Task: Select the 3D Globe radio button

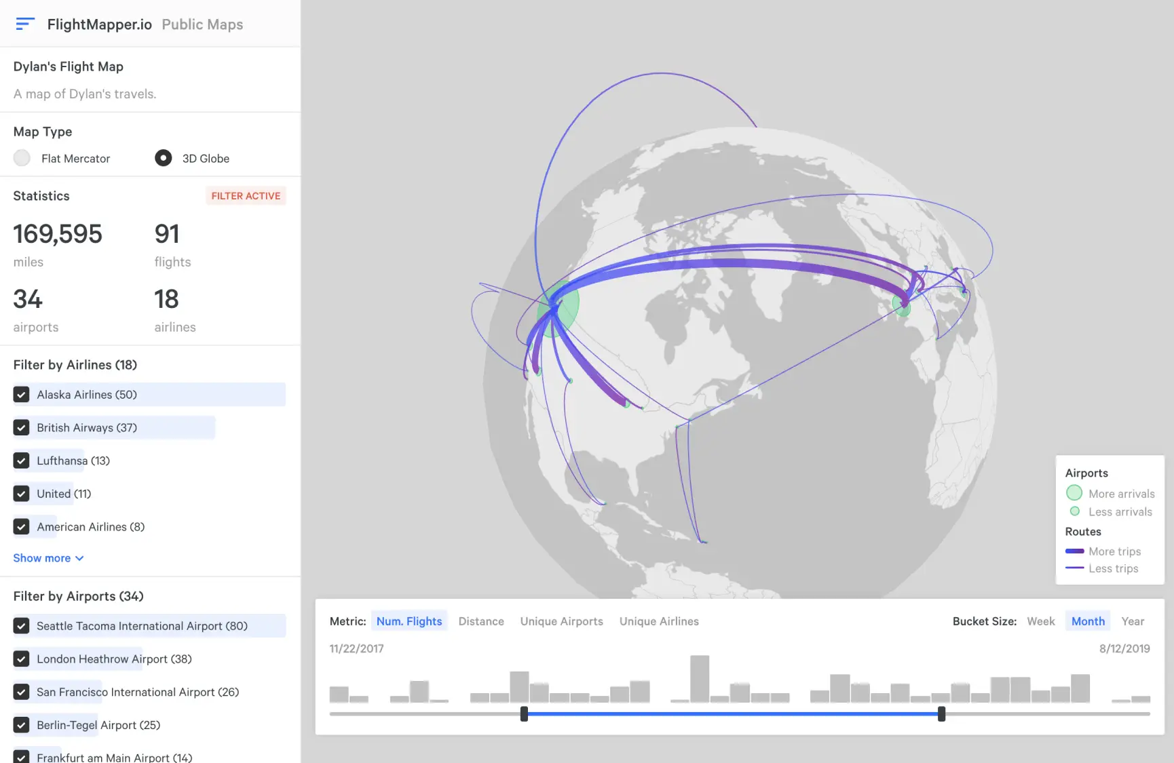Action: [x=163, y=158]
